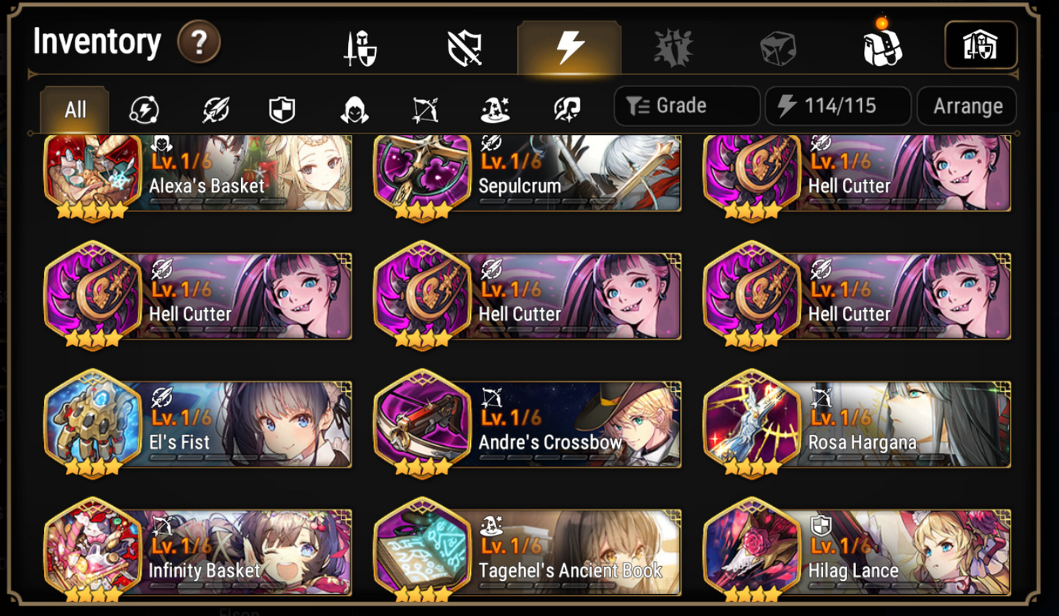Select the Sepulcrum artifact card
1059x616 pixels.
click(x=528, y=175)
